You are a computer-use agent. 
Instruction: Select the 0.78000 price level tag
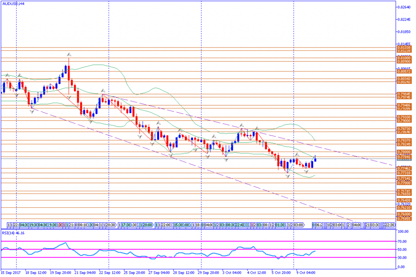pos(405,151)
